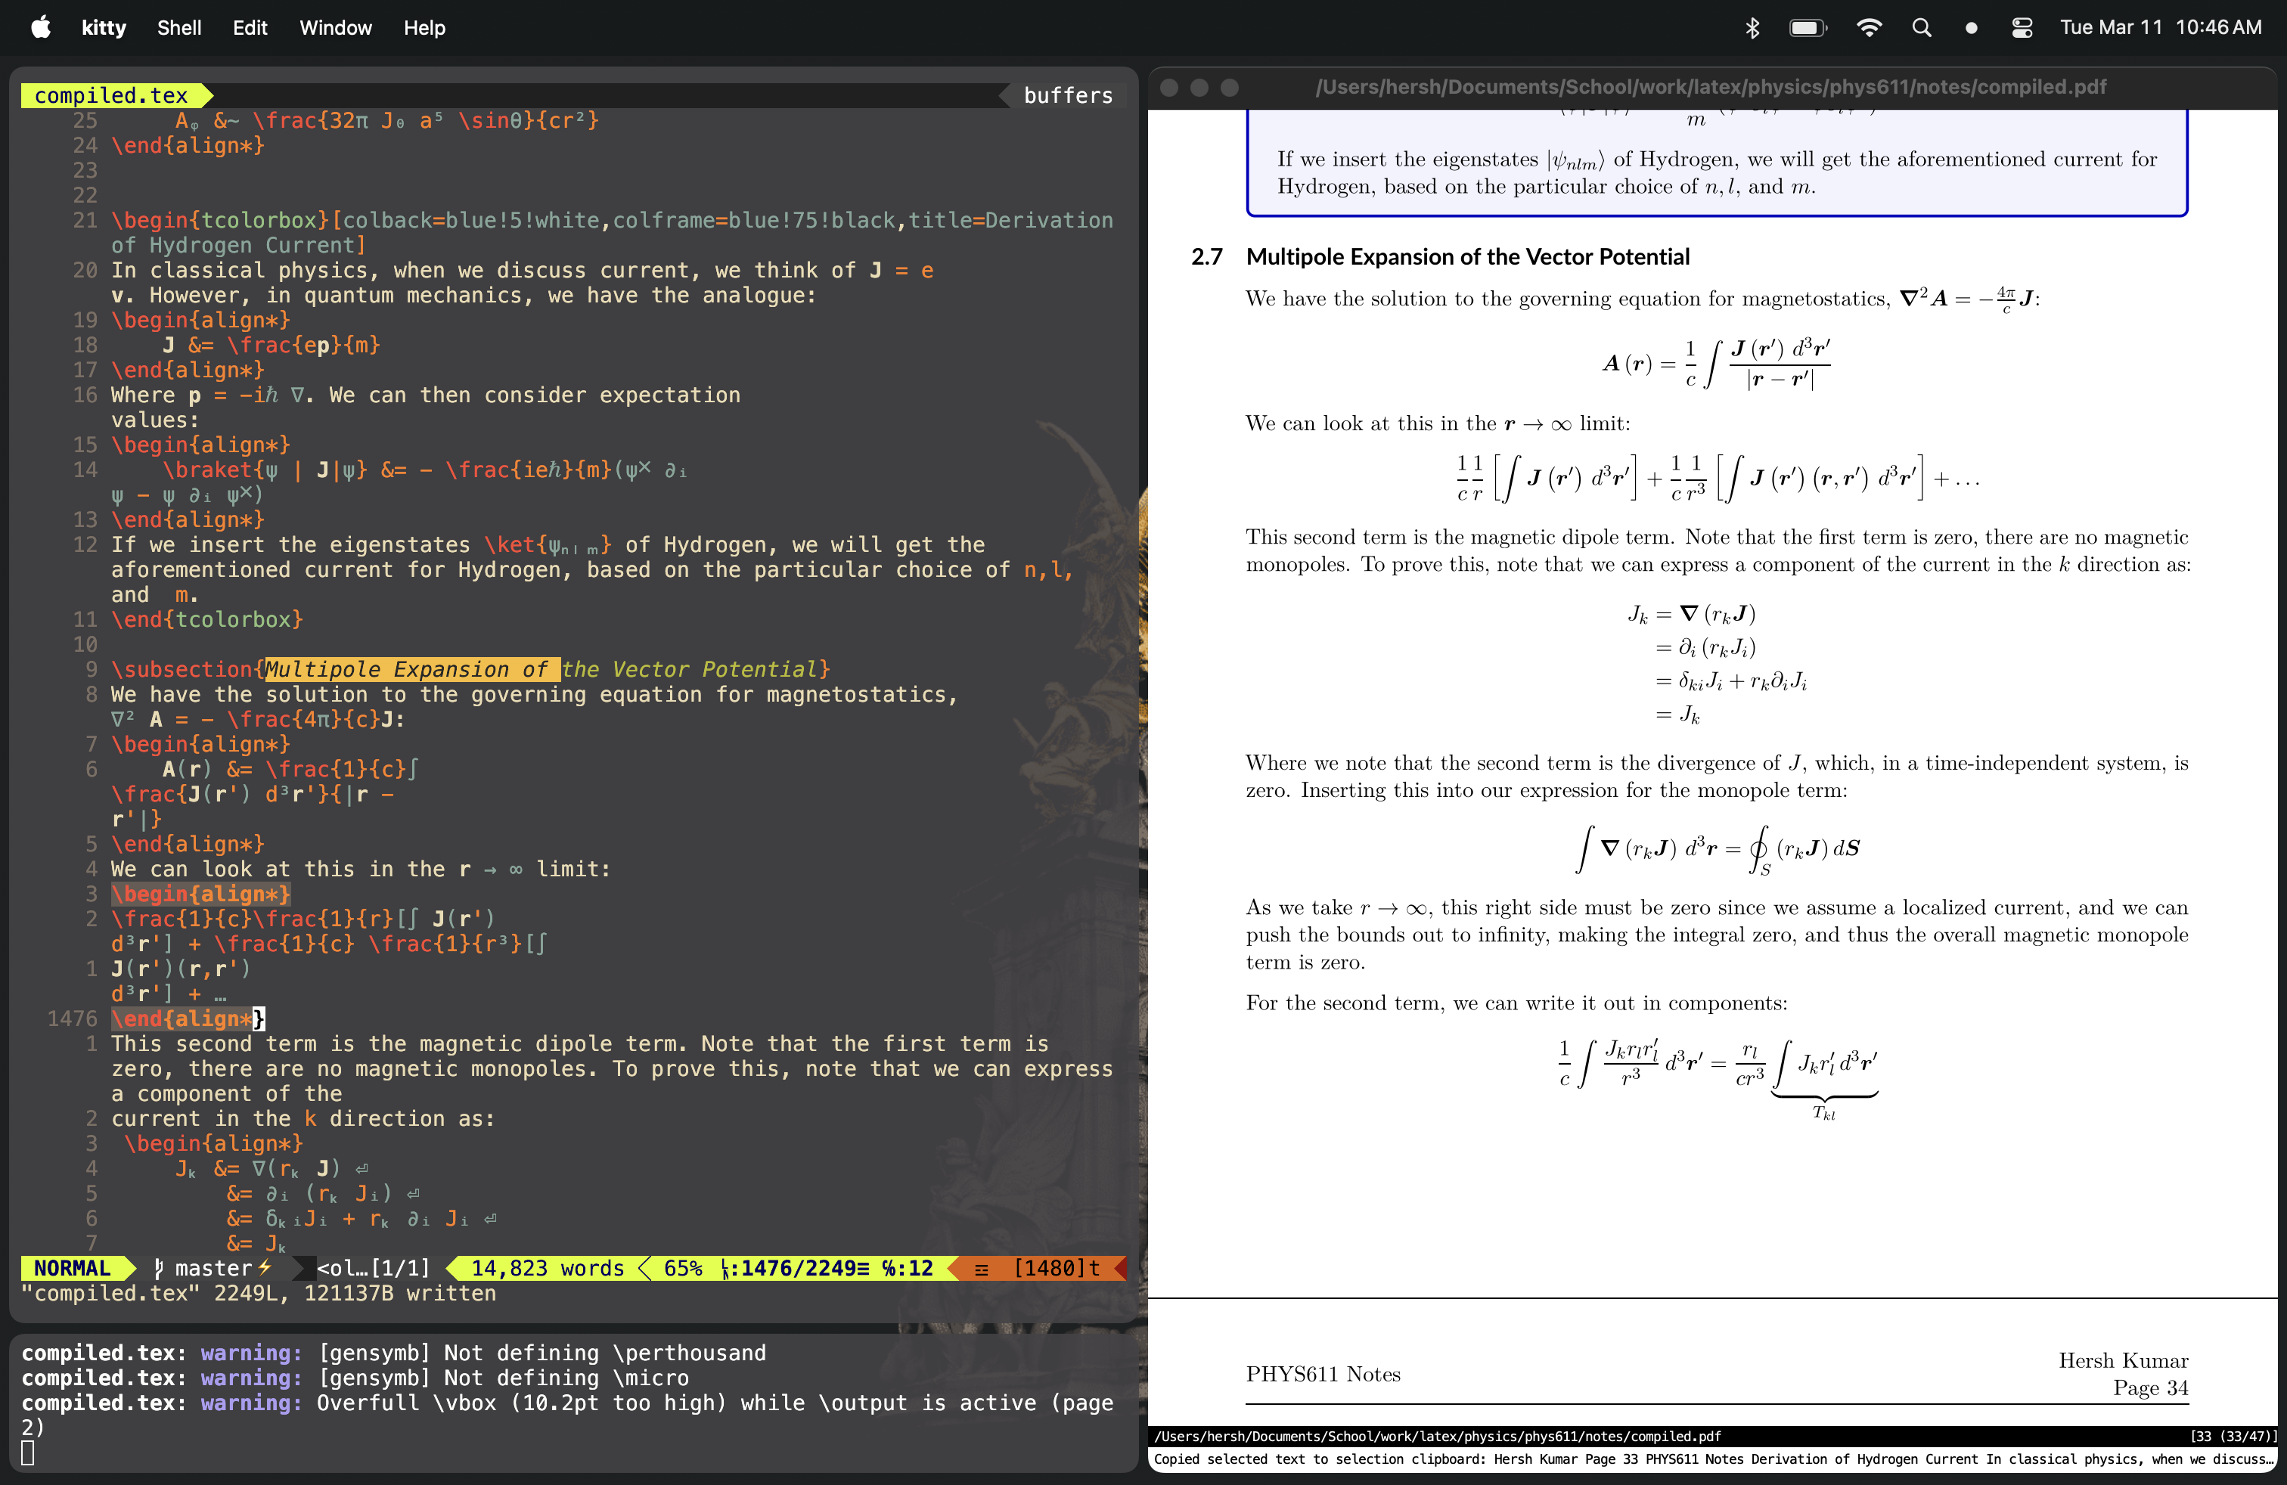
Task: Click the Bluetooth status icon
Action: pos(1752,28)
